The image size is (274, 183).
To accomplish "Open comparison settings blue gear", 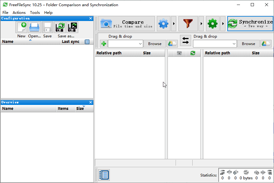I will coord(163,24).
